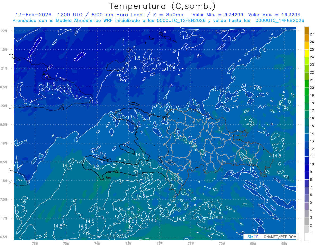Click the colorbar scale label "25"
319x247 pixels.
tap(312, 49)
